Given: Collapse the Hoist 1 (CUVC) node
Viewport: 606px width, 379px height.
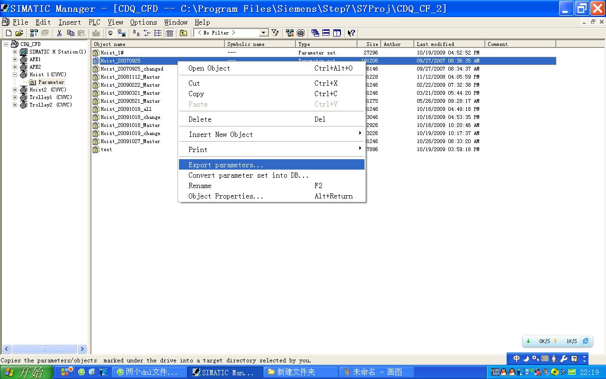Looking at the screenshot, I should 15,74.
